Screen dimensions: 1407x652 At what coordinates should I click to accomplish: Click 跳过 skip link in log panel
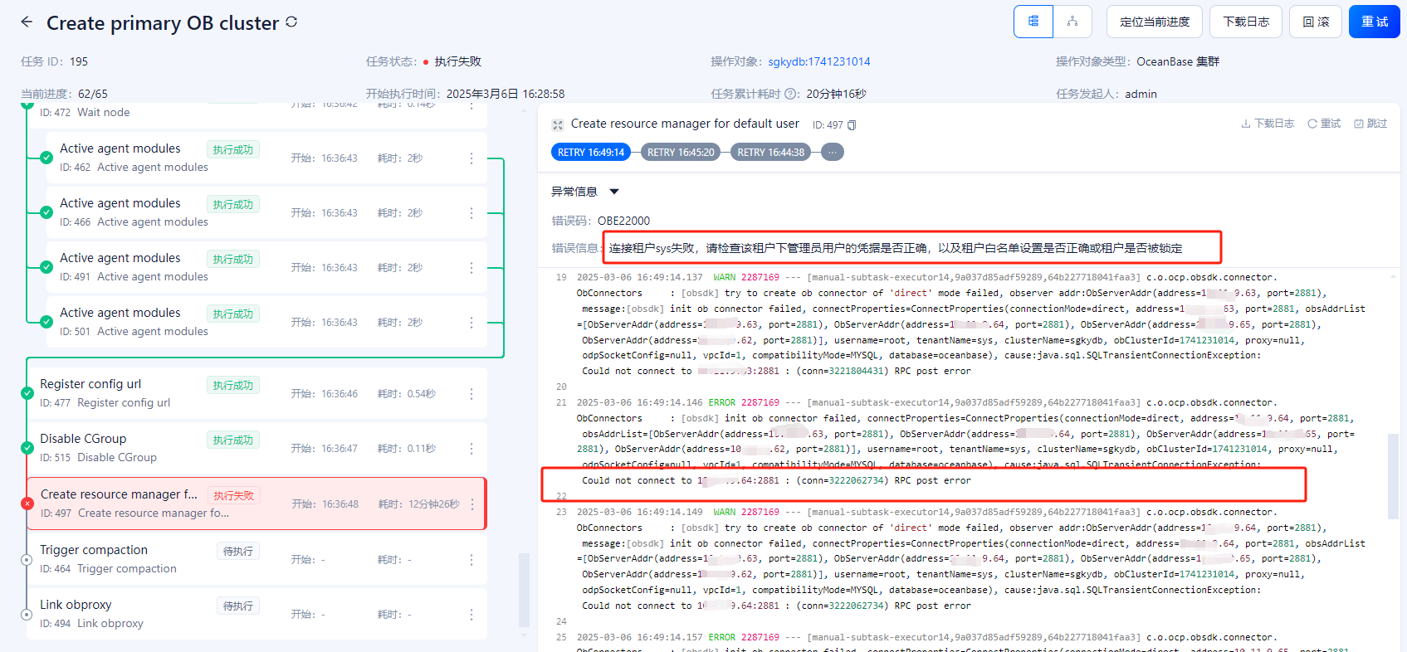pos(1370,124)
